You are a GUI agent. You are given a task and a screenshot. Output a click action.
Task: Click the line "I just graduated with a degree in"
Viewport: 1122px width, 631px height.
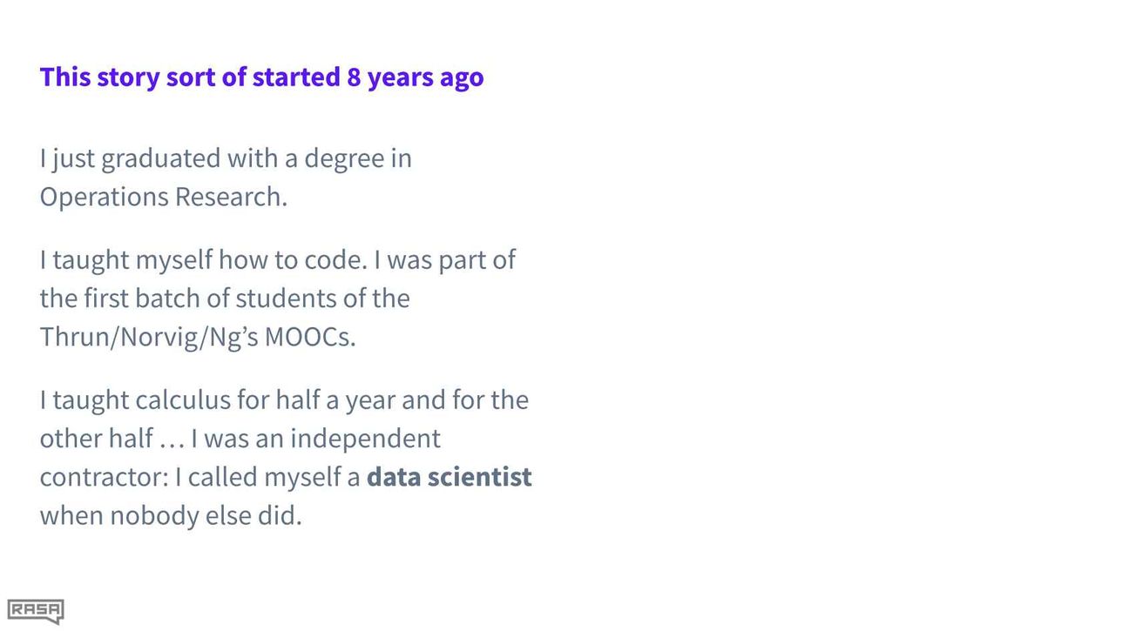(x=226, y=159)
